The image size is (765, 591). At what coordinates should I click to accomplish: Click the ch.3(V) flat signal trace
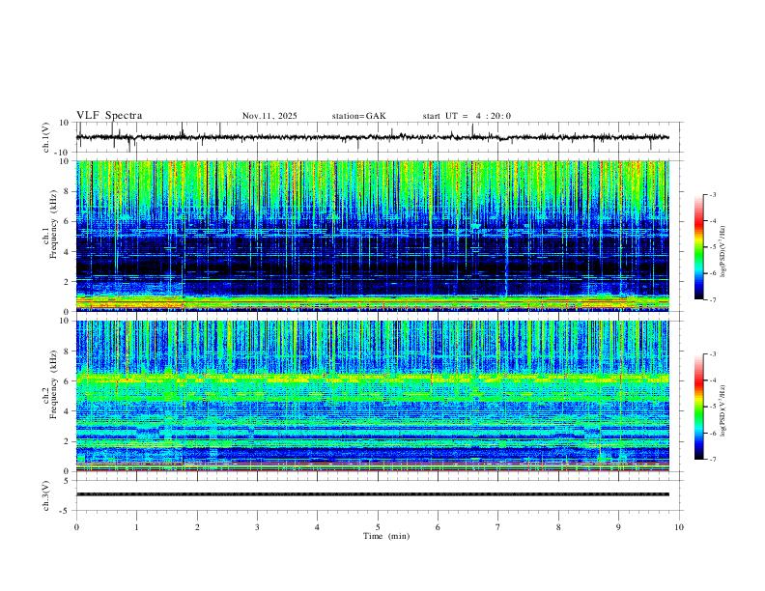[373, 494]
